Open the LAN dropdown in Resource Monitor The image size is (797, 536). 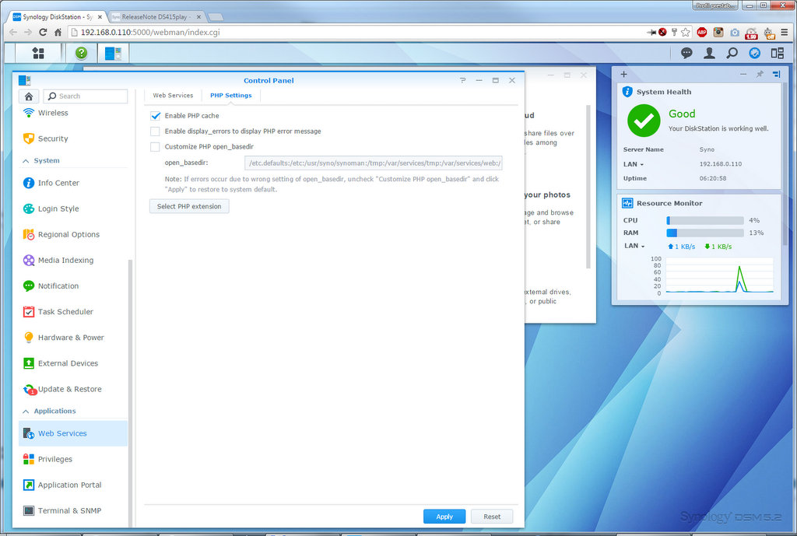click(634, 246)
